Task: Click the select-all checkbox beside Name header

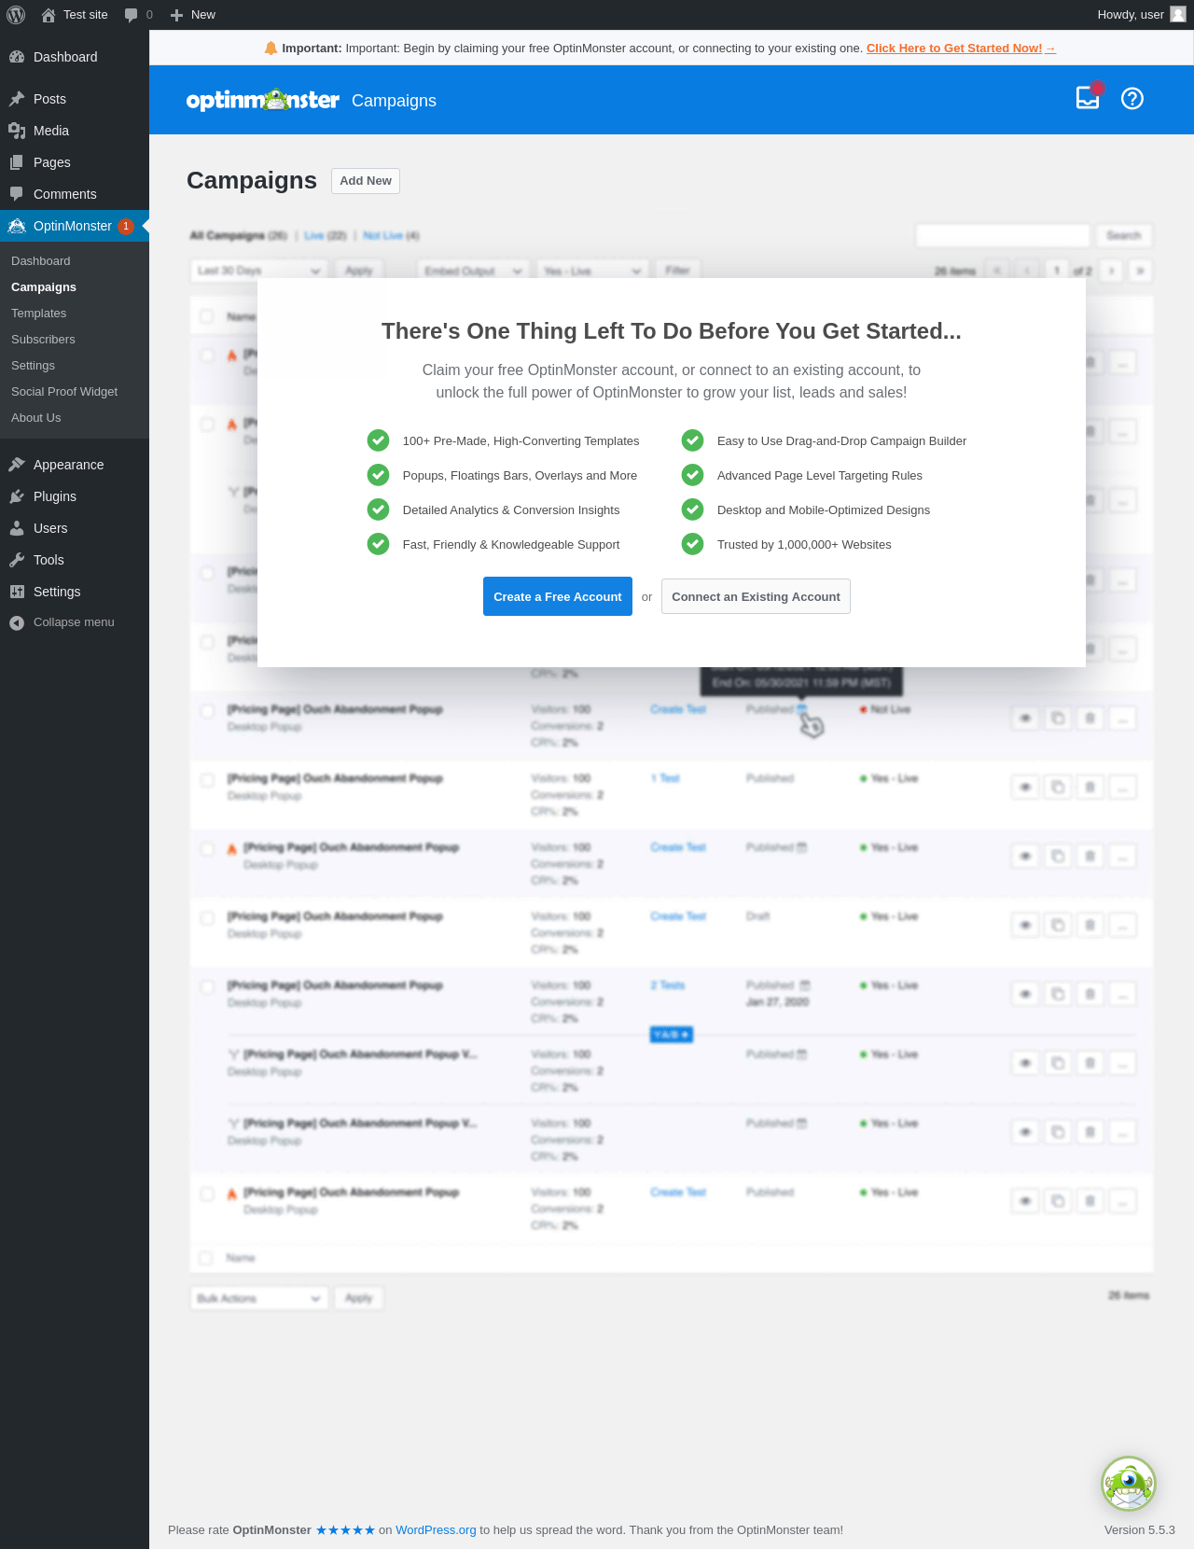Action: (207, 316)
